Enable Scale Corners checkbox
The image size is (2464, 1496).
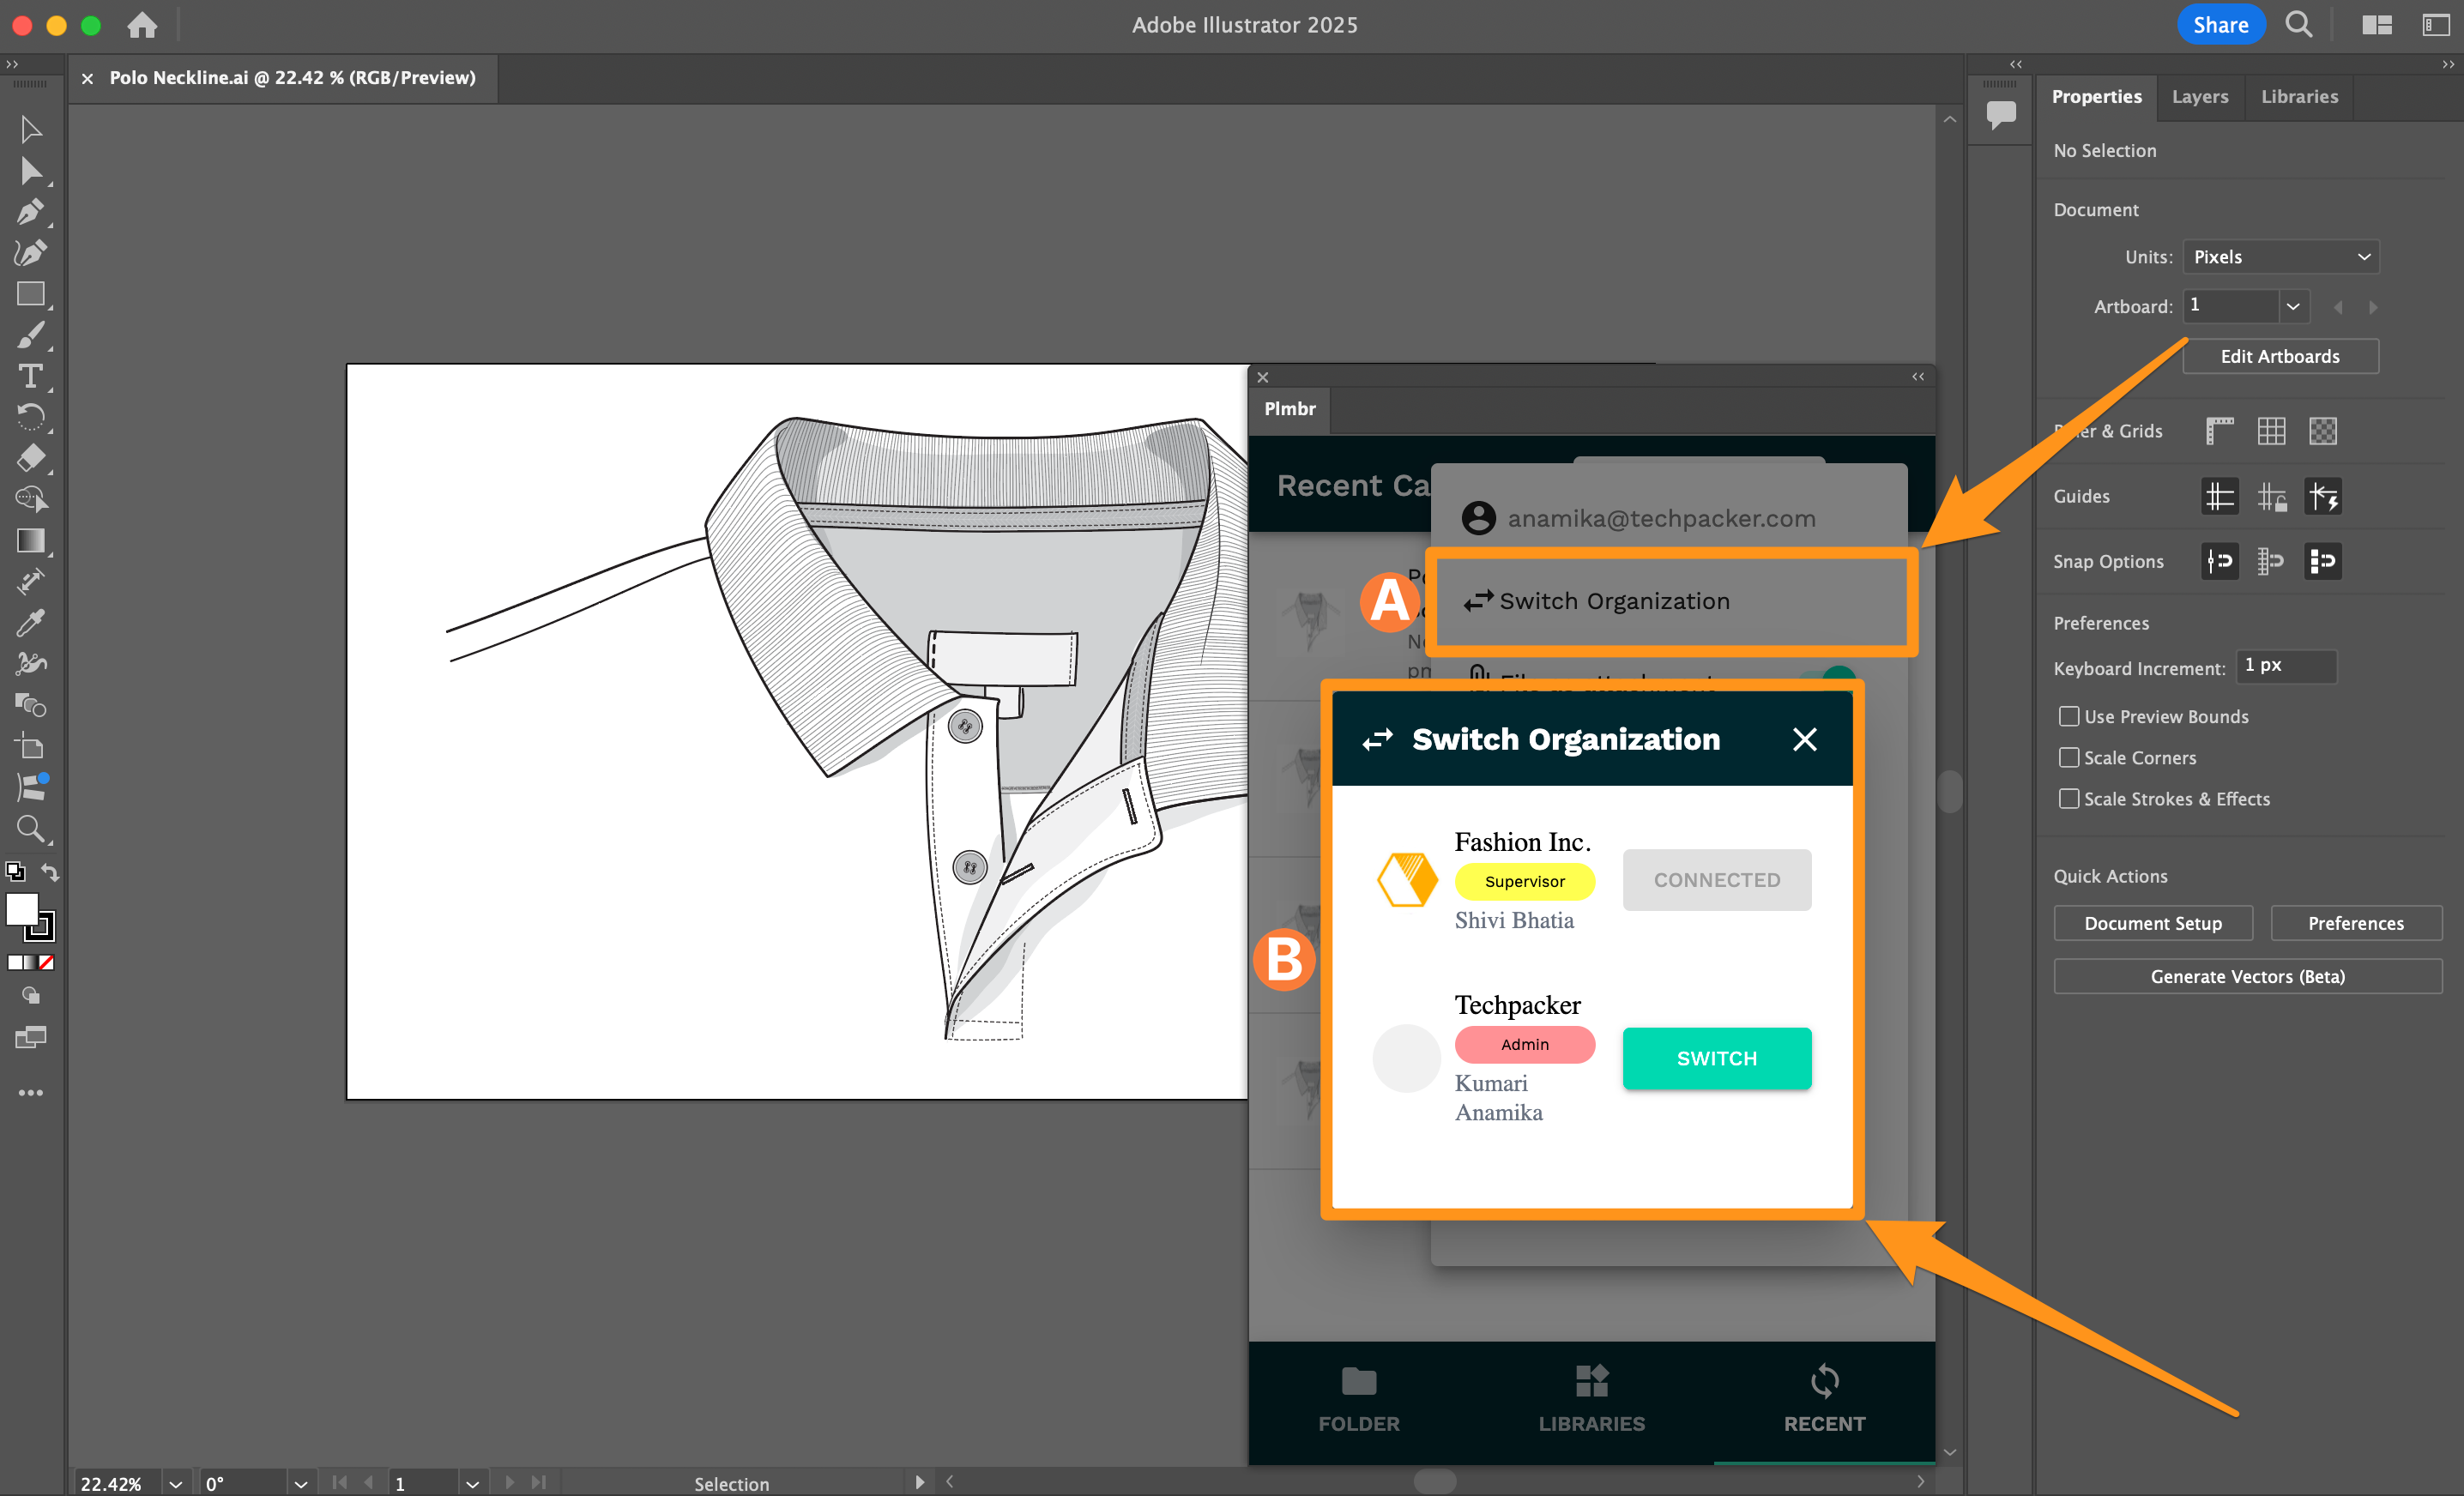2069,757
